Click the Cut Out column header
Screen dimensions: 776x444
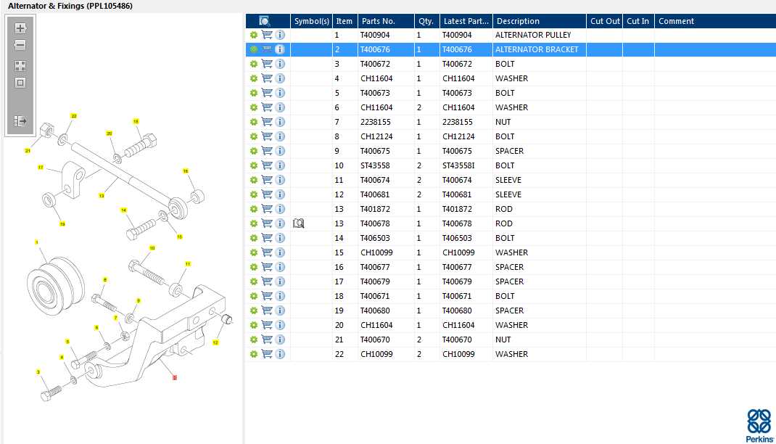[x=604, y=21]
